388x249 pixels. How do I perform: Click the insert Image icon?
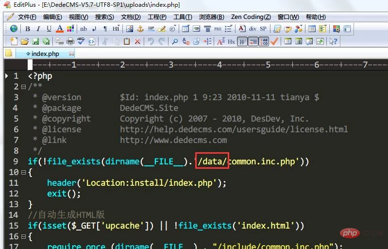point(130,29)
